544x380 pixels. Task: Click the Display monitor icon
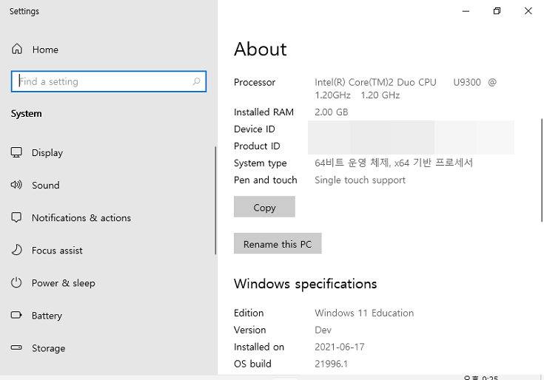pyautogui.click(x=16, y=152)
